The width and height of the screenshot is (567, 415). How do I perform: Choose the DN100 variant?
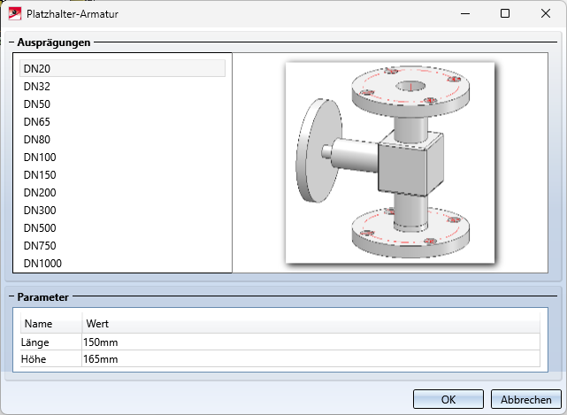[122, 158]
